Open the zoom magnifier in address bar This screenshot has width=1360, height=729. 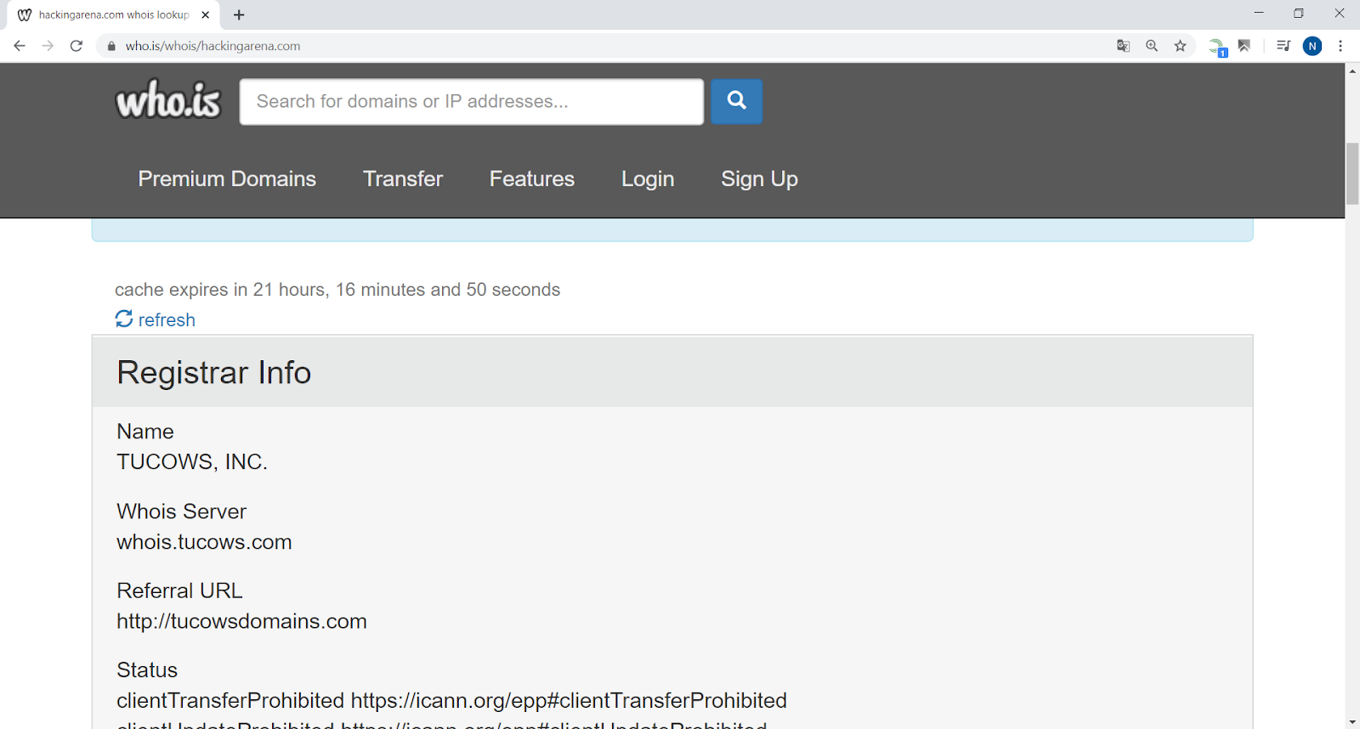coord(1152,46)
